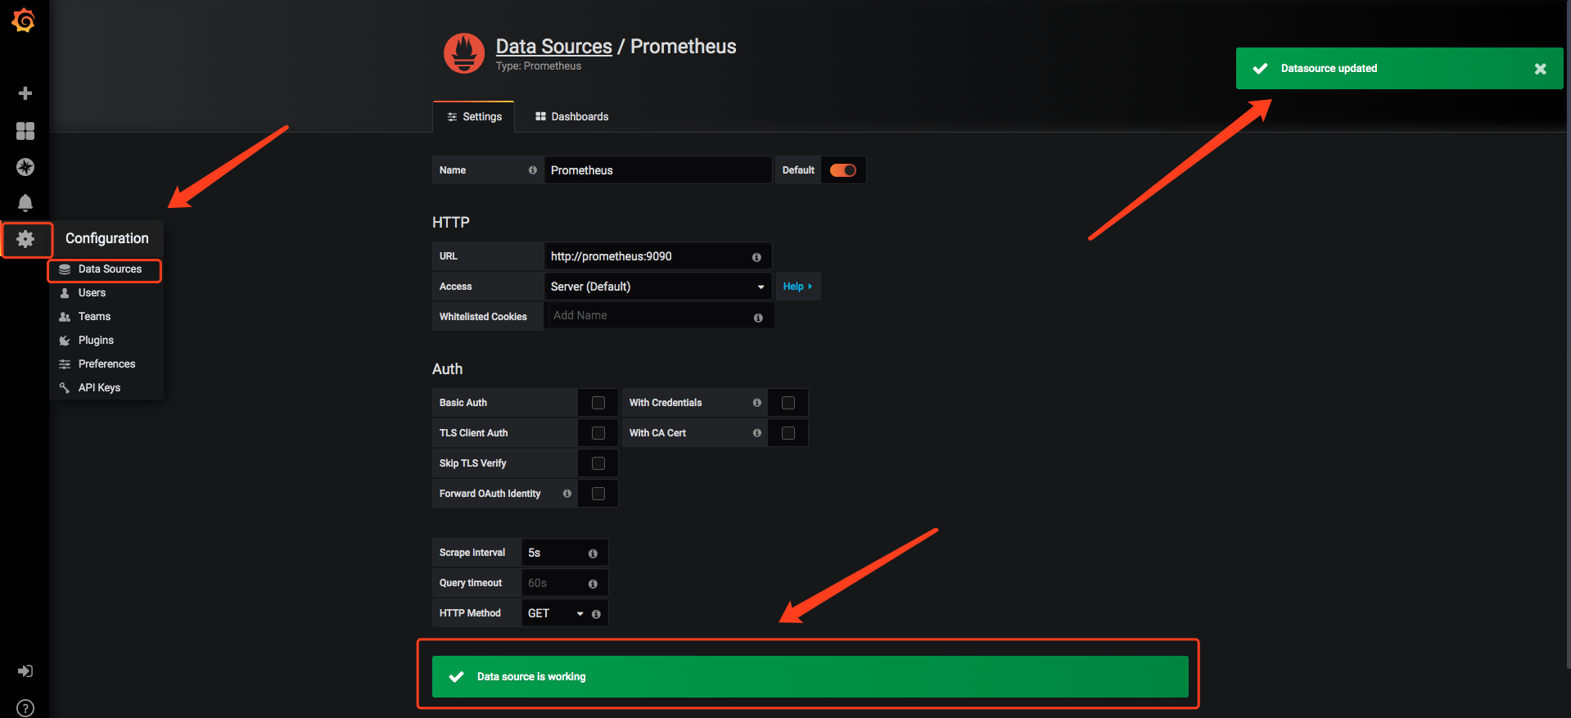The height and width of the screenshot is (718, 1571).
Task: Click the Configuration gear icon
Action: tap(25, 239)
